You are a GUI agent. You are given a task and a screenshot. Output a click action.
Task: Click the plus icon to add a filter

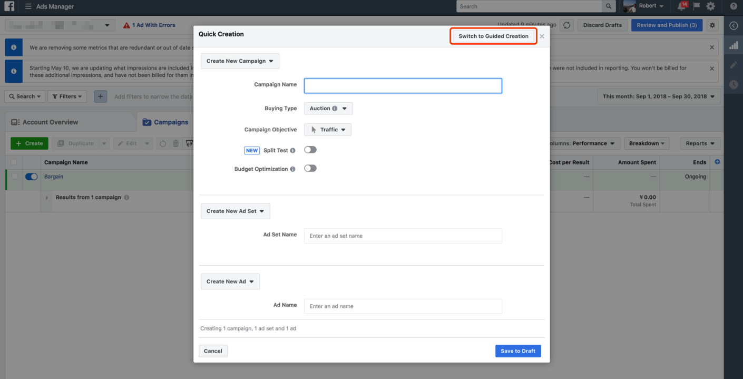100,96
